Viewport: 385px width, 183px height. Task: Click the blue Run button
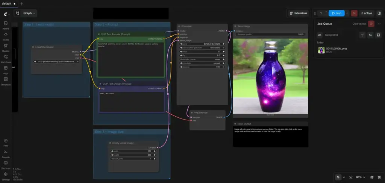336,13
